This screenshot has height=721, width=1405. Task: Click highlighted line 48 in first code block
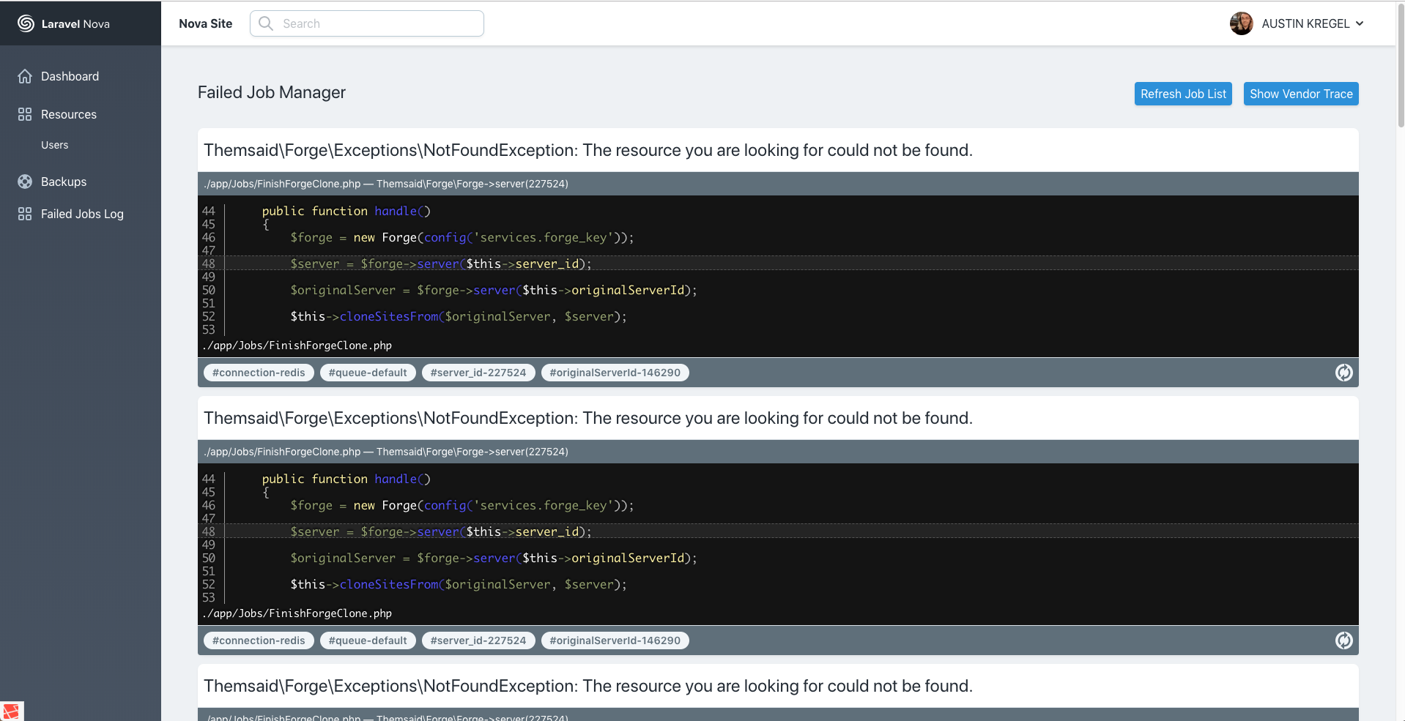778,264
